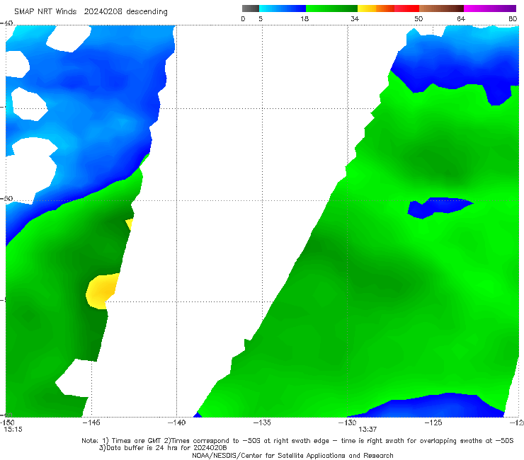Click the '-125' longitude axis label

tap(433, 422)
